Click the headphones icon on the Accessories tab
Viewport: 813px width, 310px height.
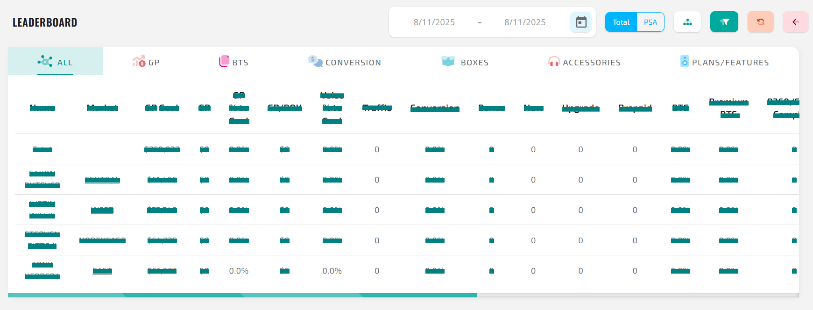554,62
